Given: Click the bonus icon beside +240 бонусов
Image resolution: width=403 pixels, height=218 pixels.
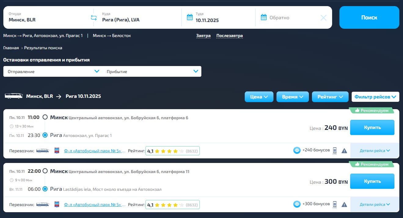Looking at the screenshot, I should (x=297, y=150).
